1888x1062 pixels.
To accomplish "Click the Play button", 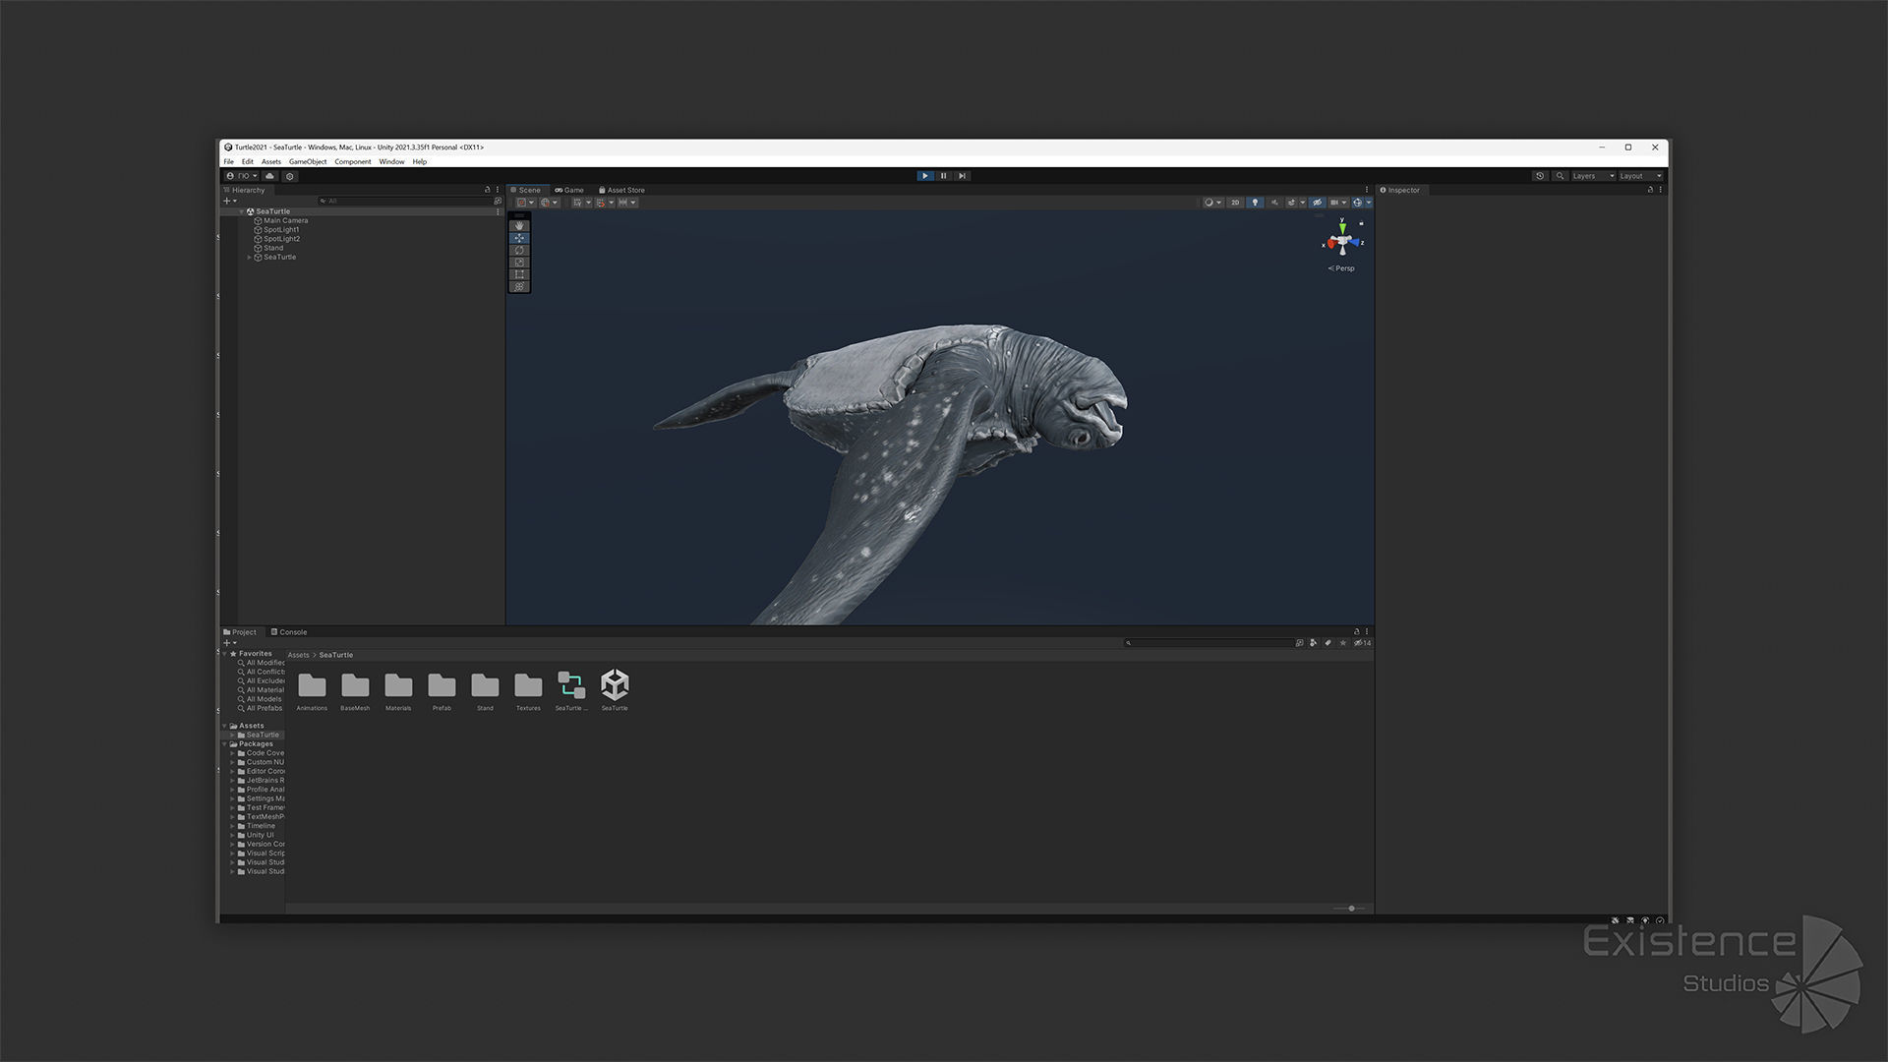I will [924, 176].
